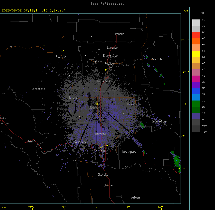Click the yellow diamond marker above Calgary label
Image resolution: width=215 pixels, height=210 pixels.
click(x=101, y=147)
